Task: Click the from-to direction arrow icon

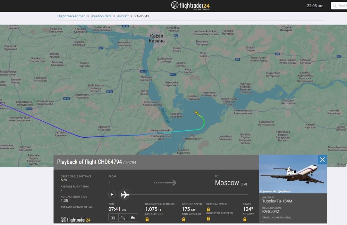Action: (x=165, y=183)
